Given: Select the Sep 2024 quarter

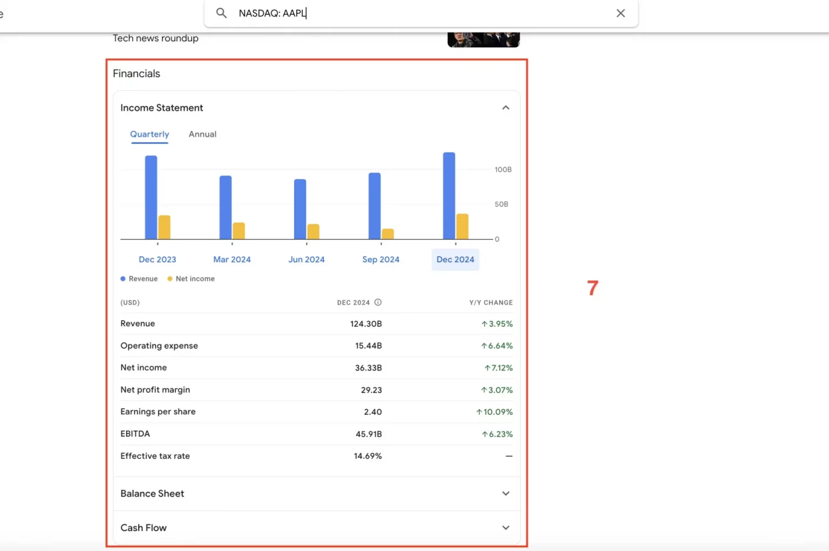Looking at the screenshot, I should click(381, 259).
